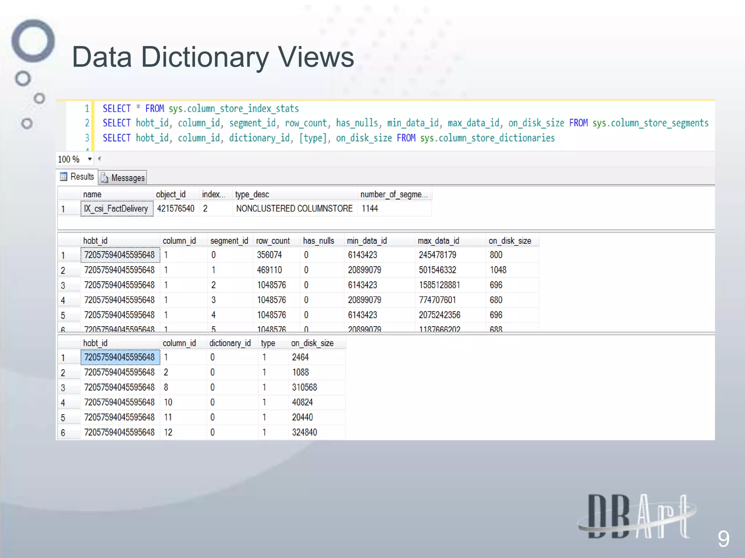Click the horizontal scroll left arrow
745x558 pixels.
(99, 159)
